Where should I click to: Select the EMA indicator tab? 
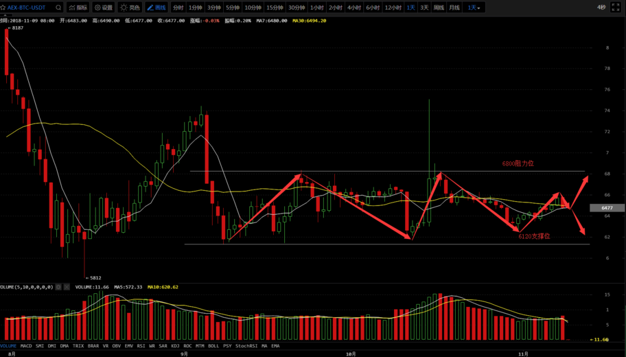275,346
